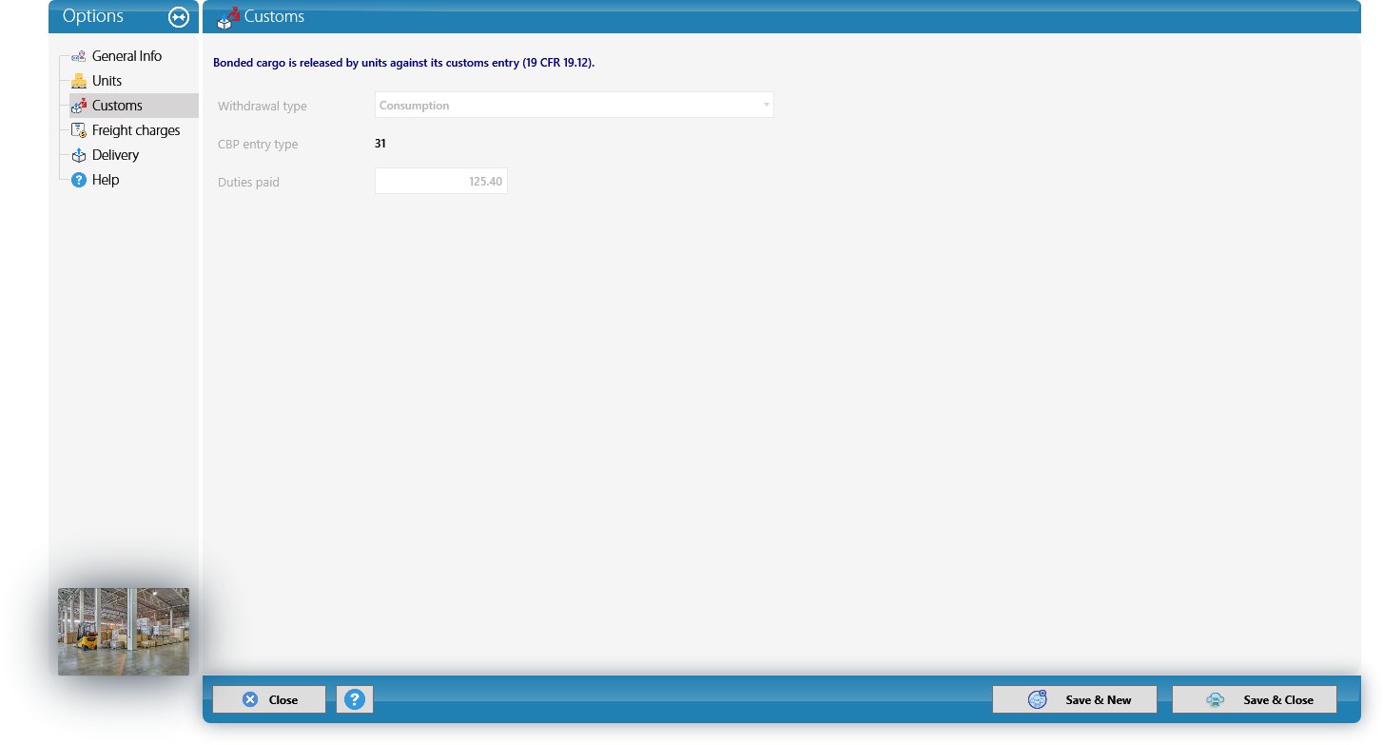Image resolution: width=1383 pixels, height=745 pixels.
Task: Click the bonded cargo 19 CFR 19.12 notice
Action: (x=403, y=63)
